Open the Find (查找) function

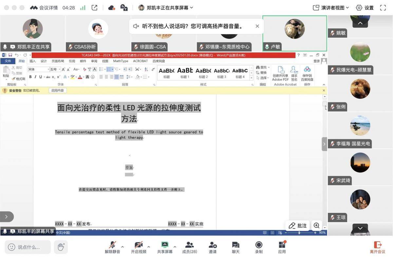pos(263,67)
